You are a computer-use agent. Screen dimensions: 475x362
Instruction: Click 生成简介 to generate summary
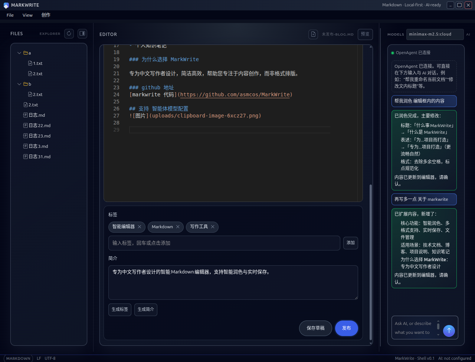(146, 309)
